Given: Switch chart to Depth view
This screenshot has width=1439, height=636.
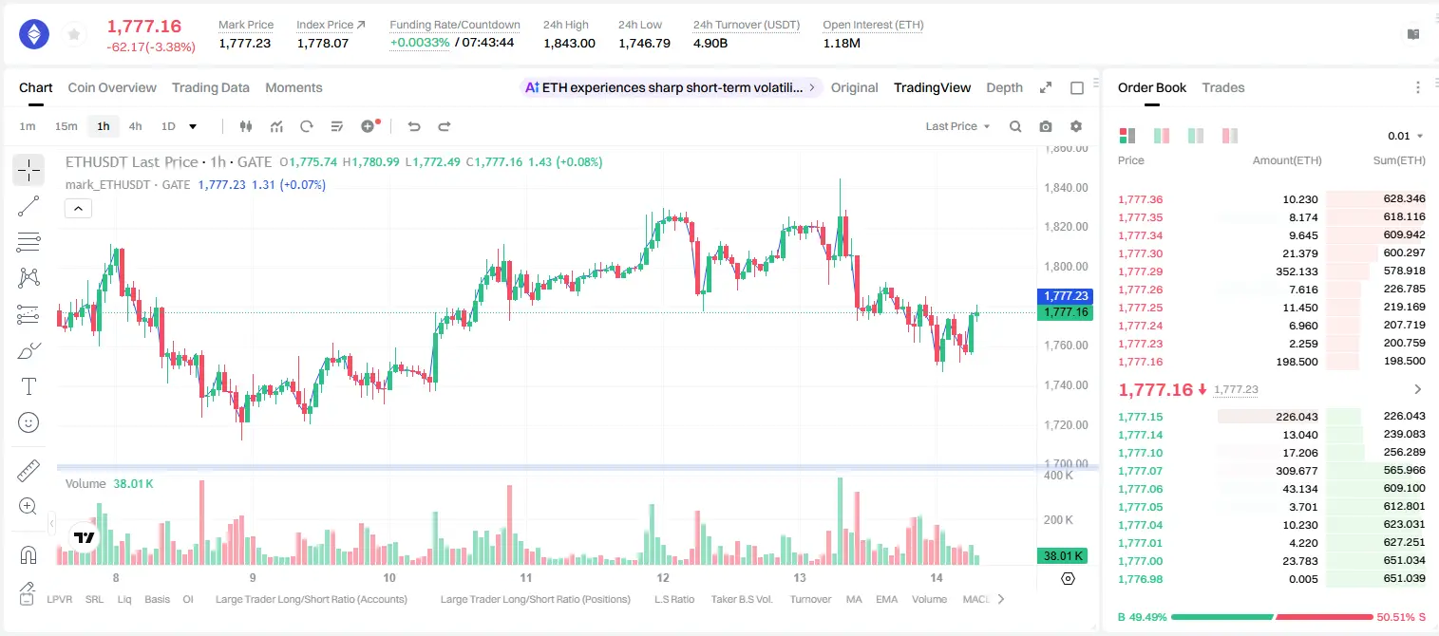Looking at the screenshot, I should tap(1004, 87).
